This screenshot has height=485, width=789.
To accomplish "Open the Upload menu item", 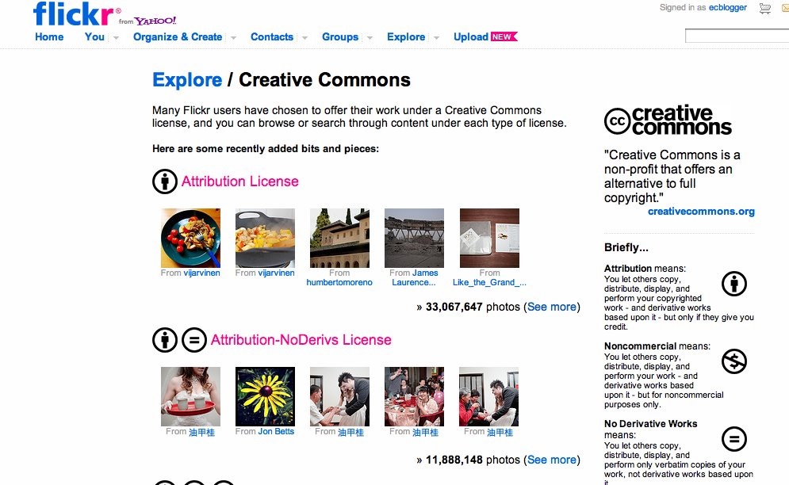I will click(471, 36).
